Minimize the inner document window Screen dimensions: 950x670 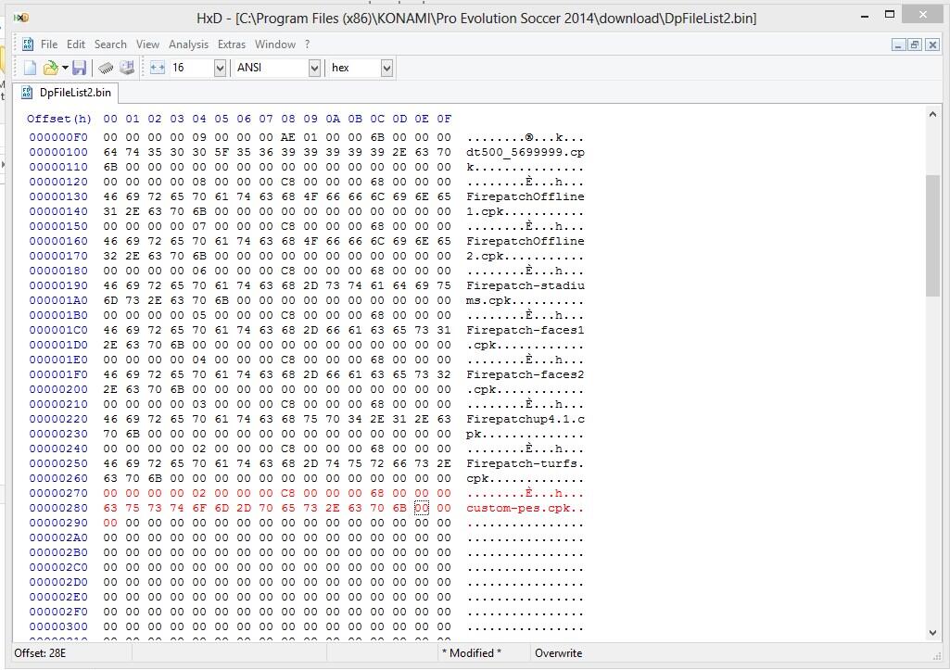coord(898,44)
